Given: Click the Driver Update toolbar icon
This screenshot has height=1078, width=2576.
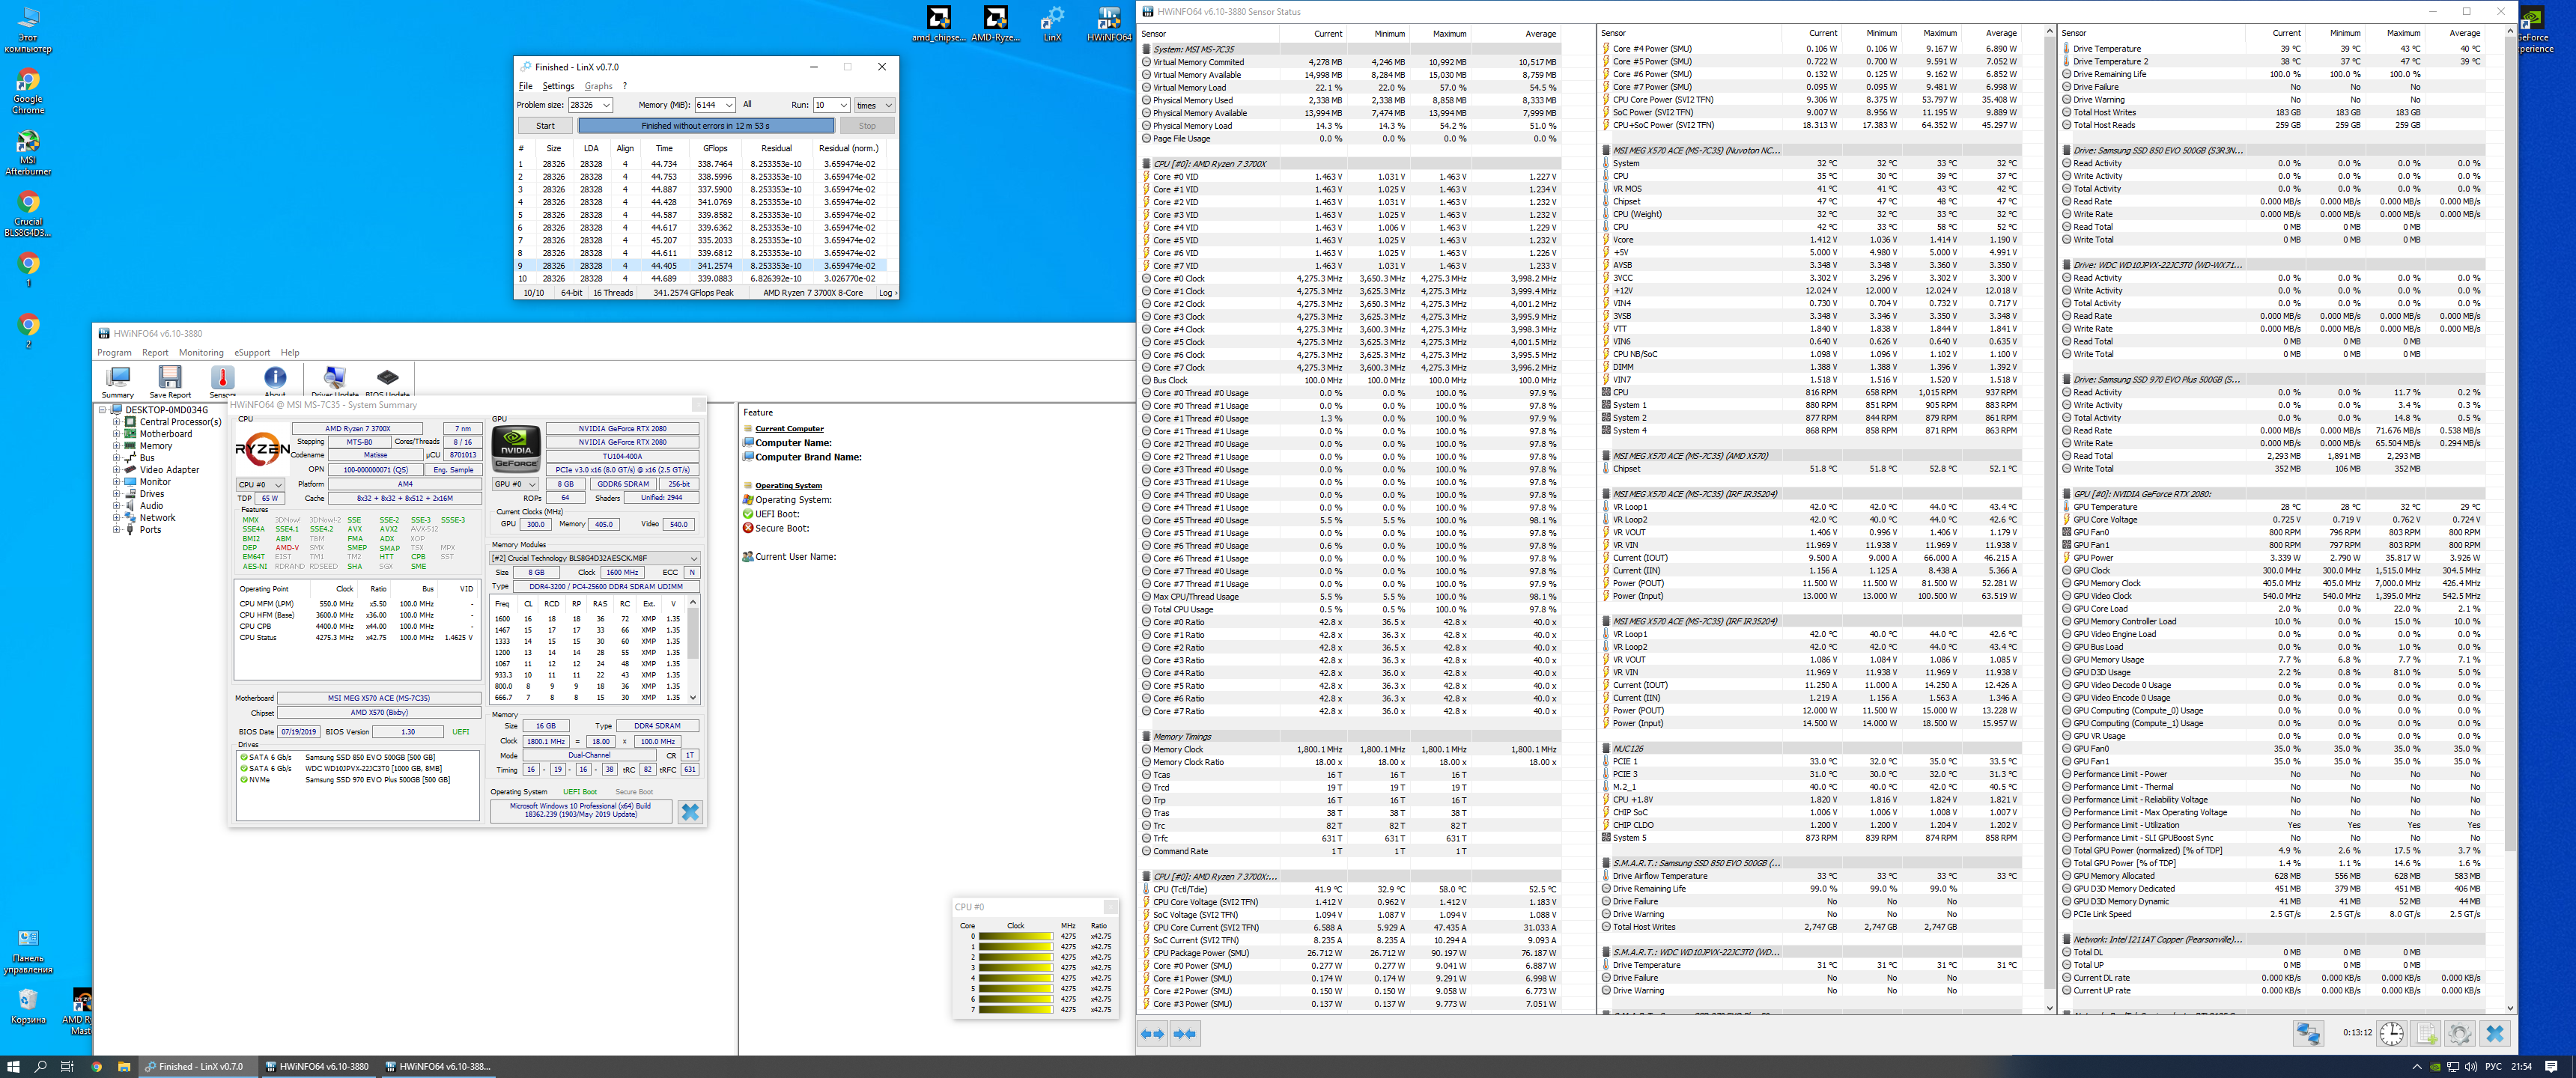Looking at the screenshot, I should (334, 379).
